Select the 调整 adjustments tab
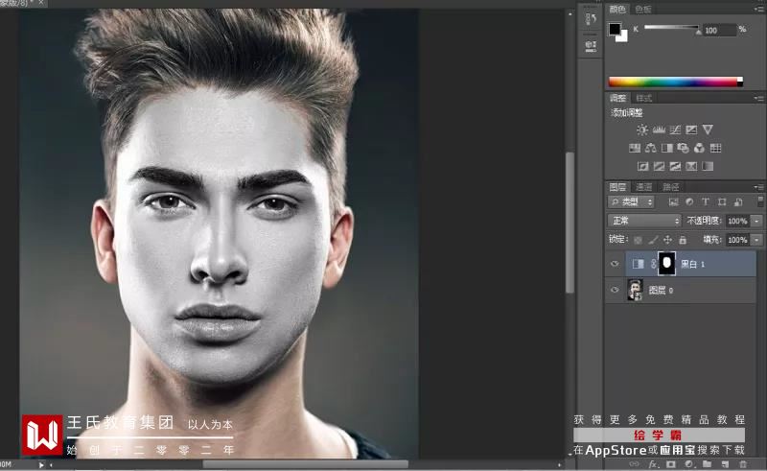The image size is (767, 471). pyautogui.click(x=617, y=98)
